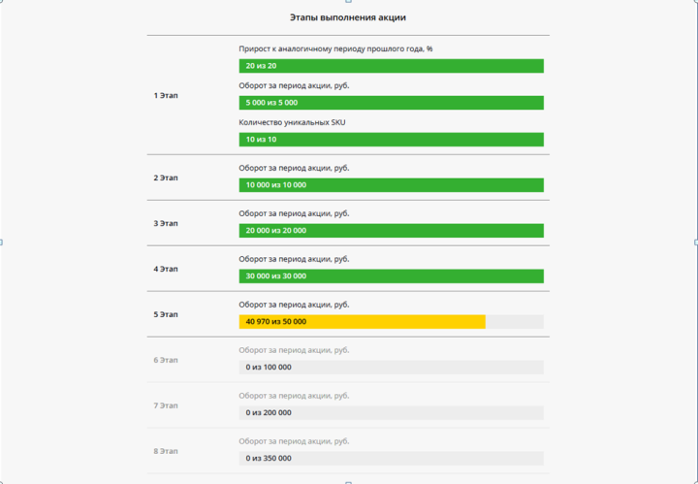698x484 pixels.
Task: Click the 'Этапы выполнения акции' heading
Action: [348, 17]
